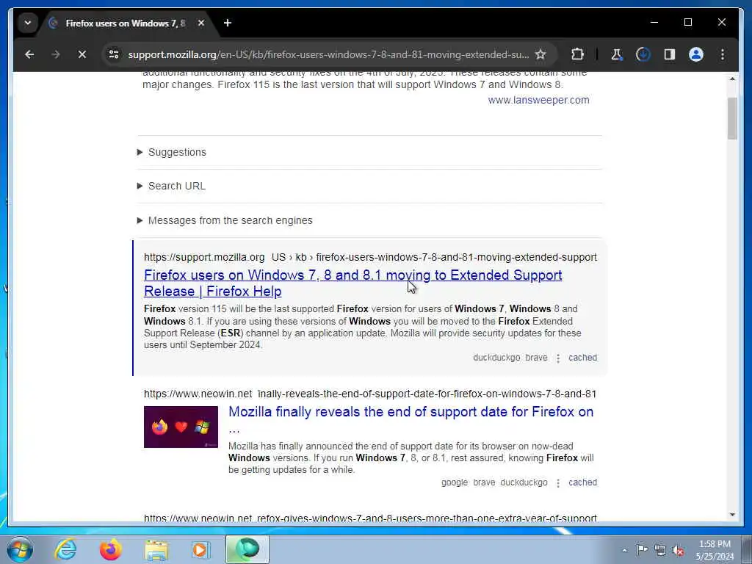Stop loading the page
752x564 pixels.
tap(82, 54)
